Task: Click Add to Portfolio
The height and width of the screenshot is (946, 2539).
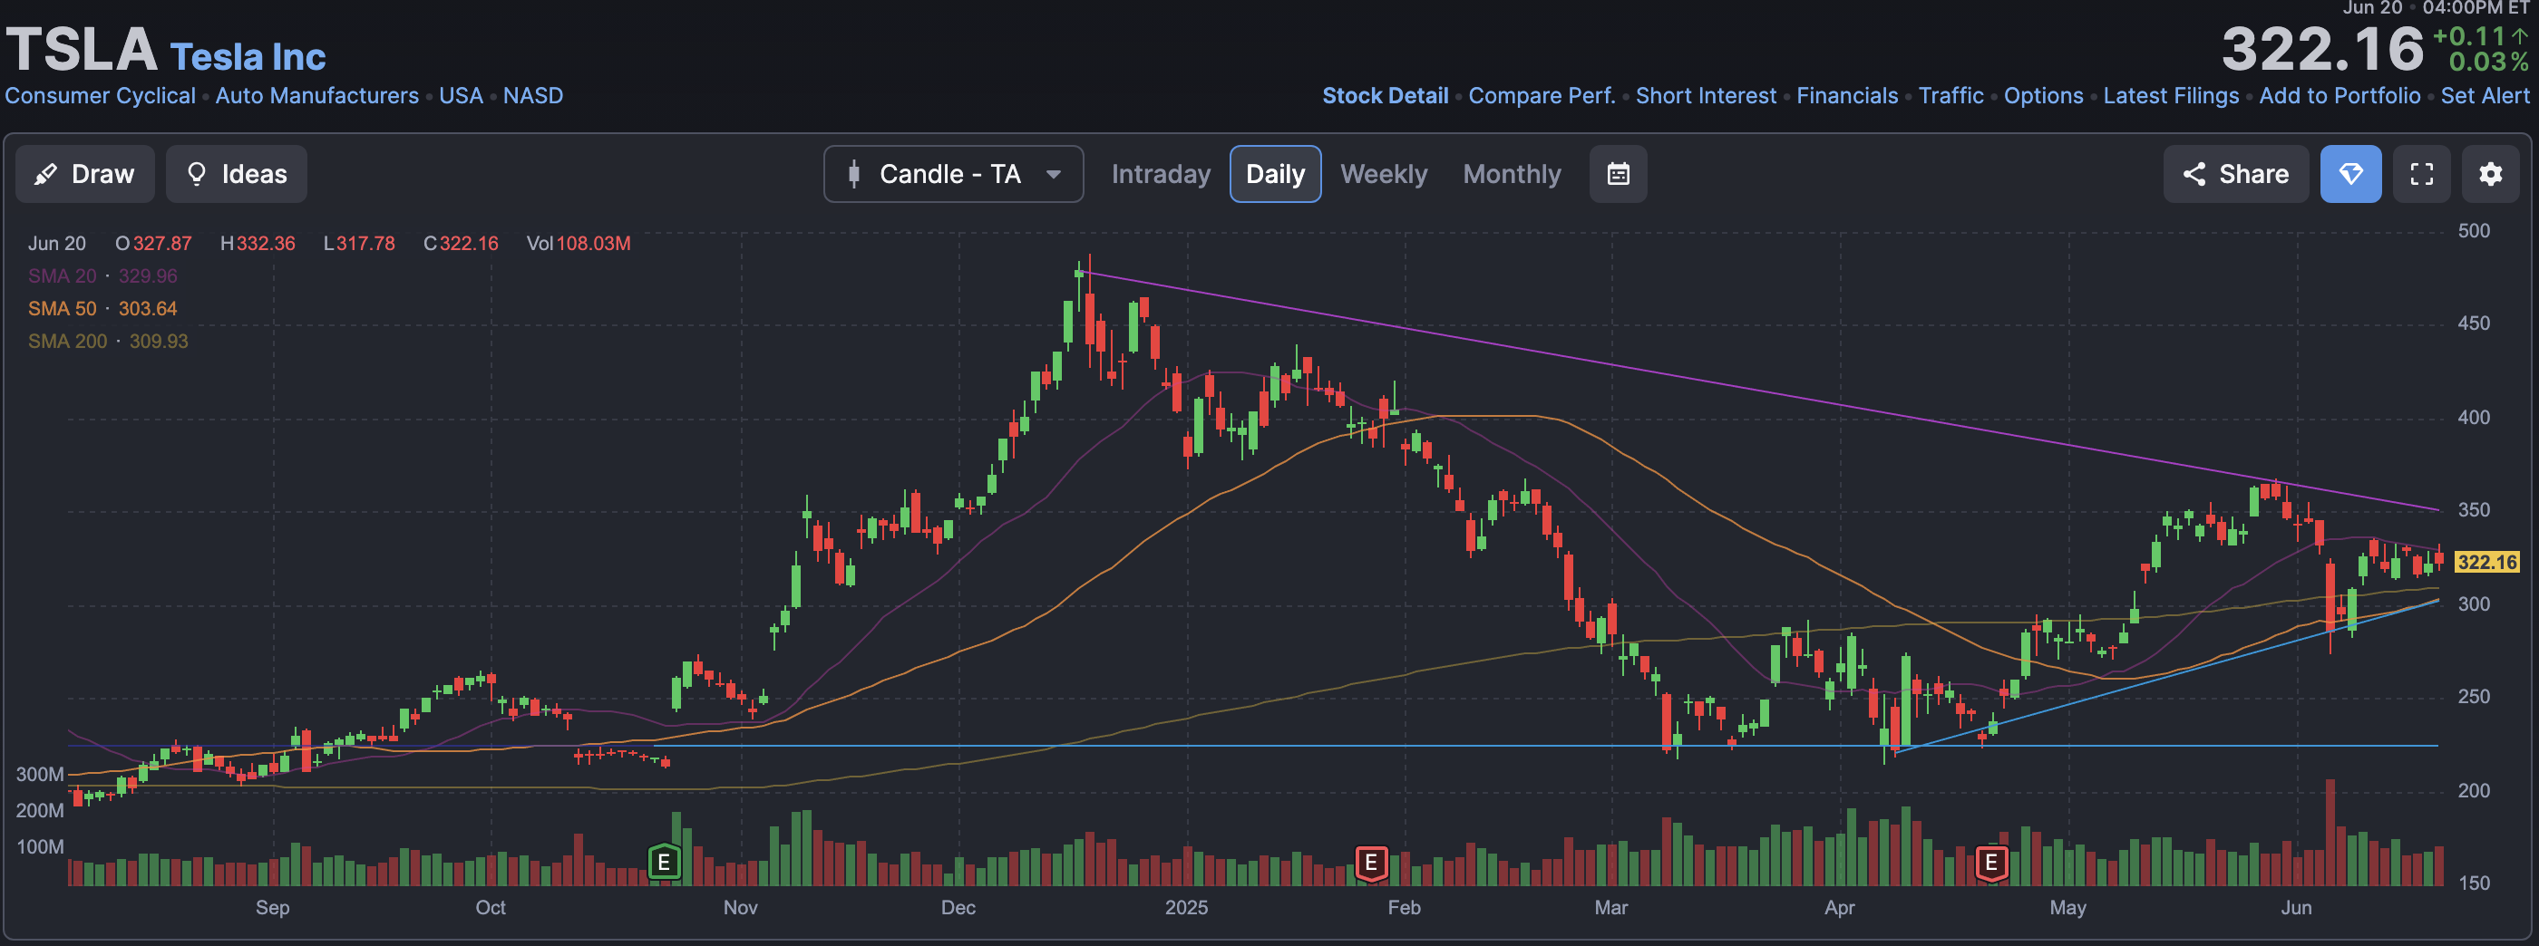Action: coord(2339,95)
